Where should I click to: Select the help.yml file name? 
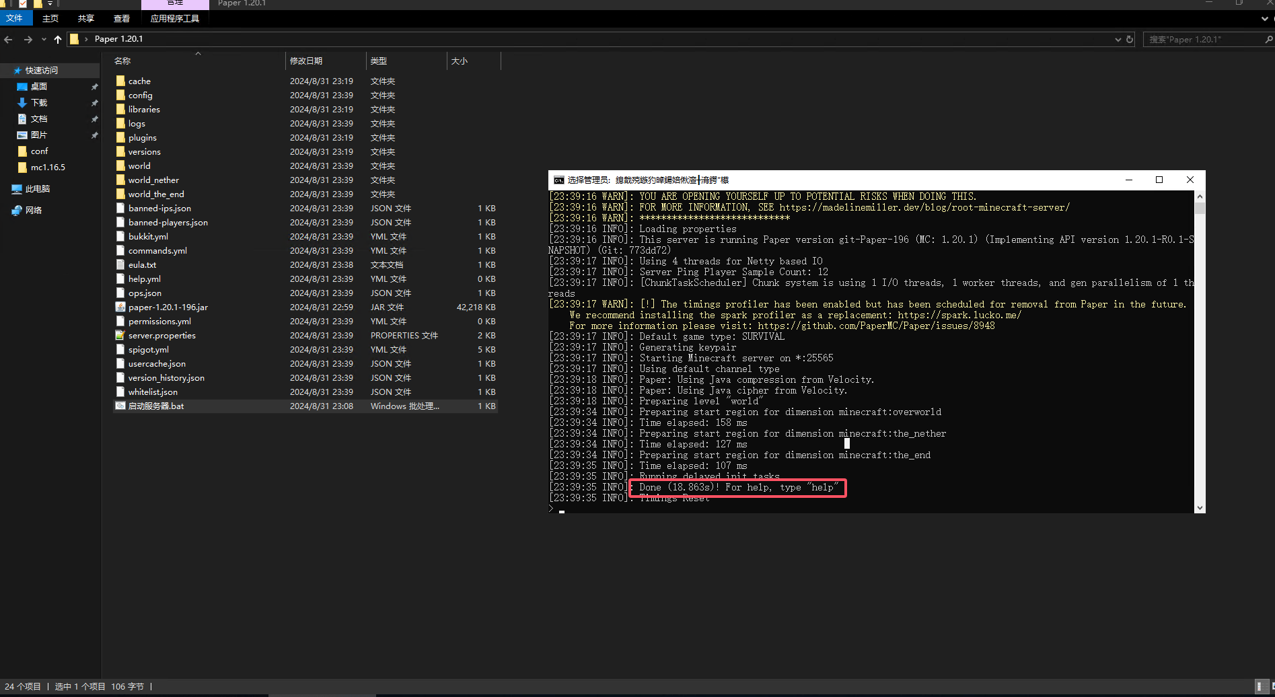[145, 279]
